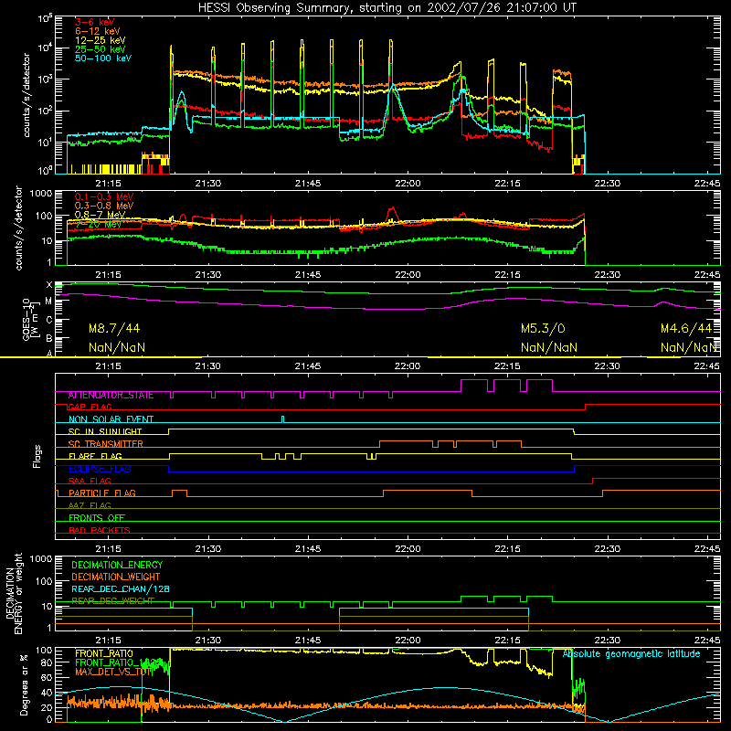Select the 6-12 keV legend label
Image resolution: width=731 pixels, height=731 pixels.
[98, 31]
